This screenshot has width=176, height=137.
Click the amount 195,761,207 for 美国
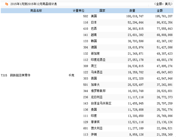pos(164,16)
